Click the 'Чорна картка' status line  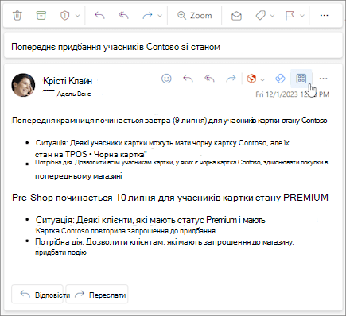click(x=91, y=154)
